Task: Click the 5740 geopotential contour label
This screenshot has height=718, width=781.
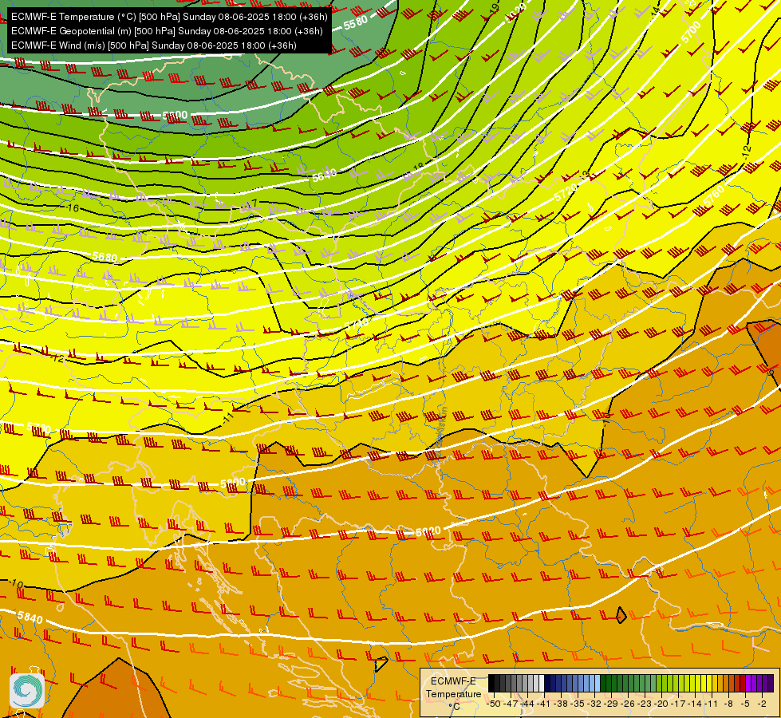Action: pos(357,325)
